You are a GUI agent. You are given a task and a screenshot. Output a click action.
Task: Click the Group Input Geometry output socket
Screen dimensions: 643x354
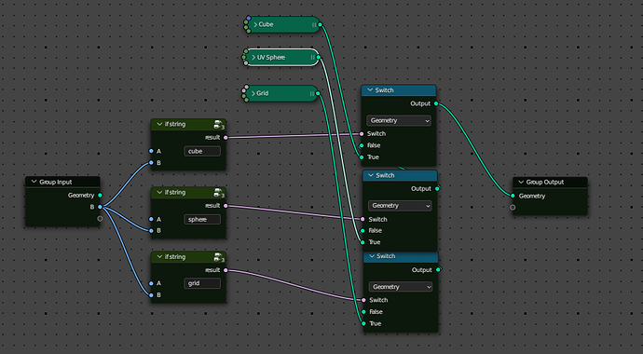pyautogui.click(x=100, y=196)
